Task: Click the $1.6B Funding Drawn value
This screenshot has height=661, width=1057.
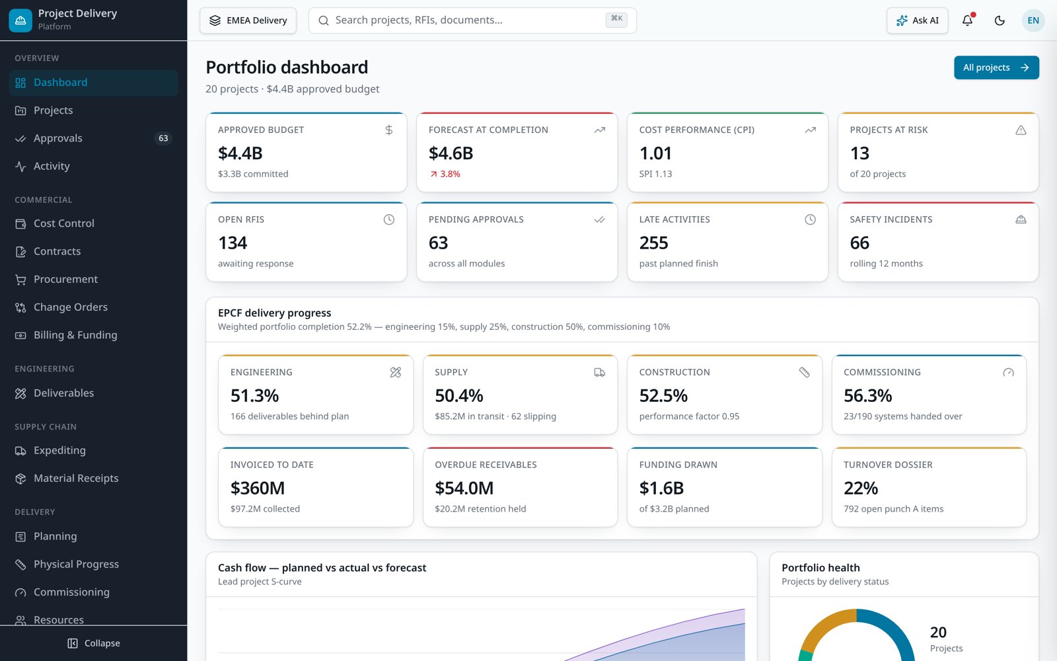Action: (x=661, y=488)
